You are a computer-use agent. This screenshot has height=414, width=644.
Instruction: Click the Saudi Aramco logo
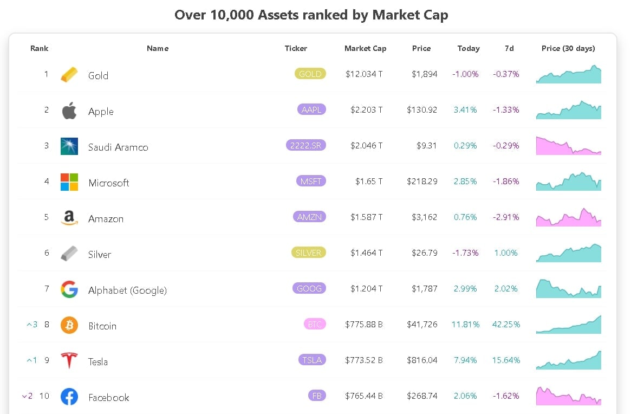coord(69,147)
